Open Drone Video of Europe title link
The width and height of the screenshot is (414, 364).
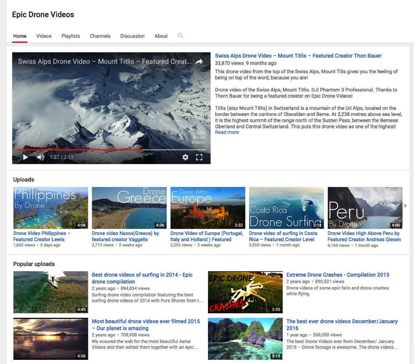(207, 236)
